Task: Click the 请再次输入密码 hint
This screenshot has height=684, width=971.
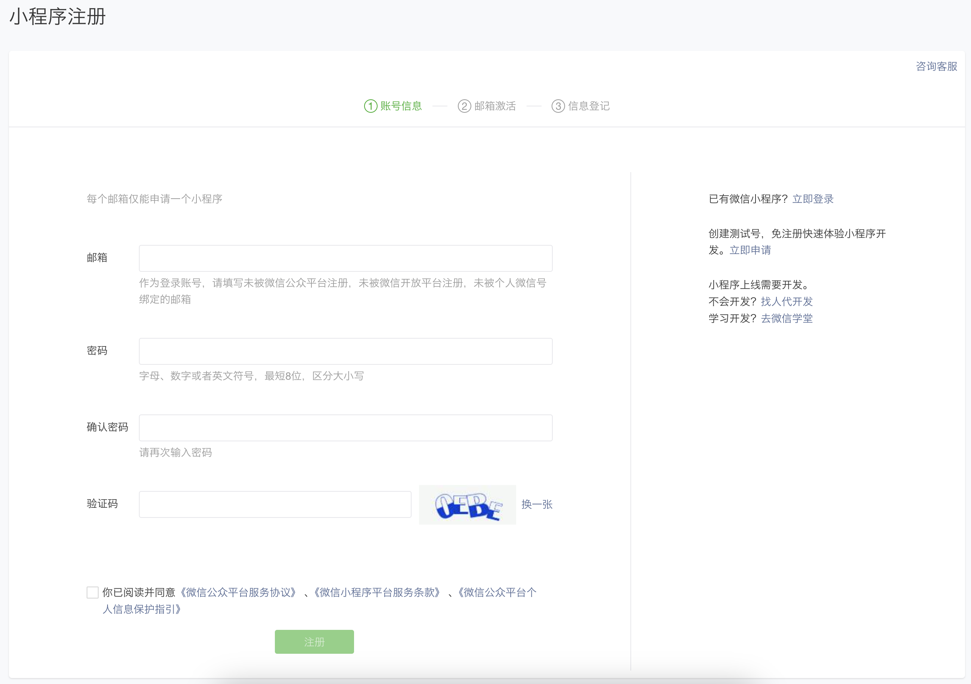Action: pyautogui.click(x=176, y=453)
